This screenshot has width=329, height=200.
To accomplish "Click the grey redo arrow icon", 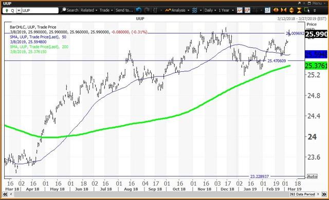I will 147,10.
